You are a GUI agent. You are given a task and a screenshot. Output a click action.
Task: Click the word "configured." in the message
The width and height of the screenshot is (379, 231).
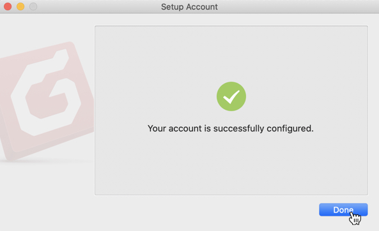coord(290,129)
